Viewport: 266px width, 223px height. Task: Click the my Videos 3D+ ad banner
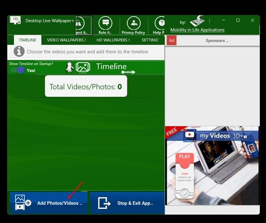click(x=212, y=164)
